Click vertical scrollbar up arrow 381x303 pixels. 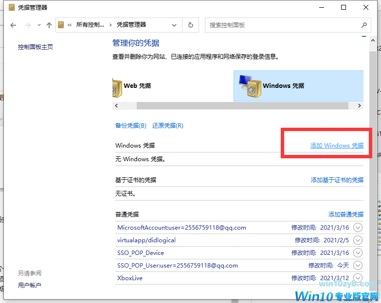(373, 40)
